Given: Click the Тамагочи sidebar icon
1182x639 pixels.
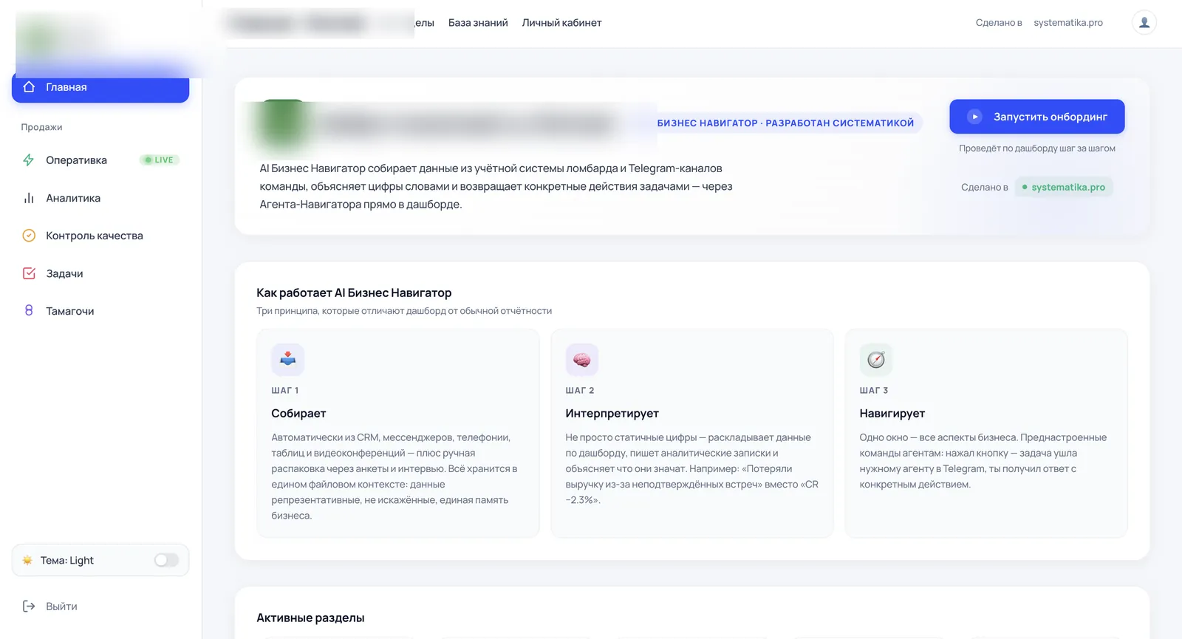Looking at the screenshot, I should coord(29,311).
